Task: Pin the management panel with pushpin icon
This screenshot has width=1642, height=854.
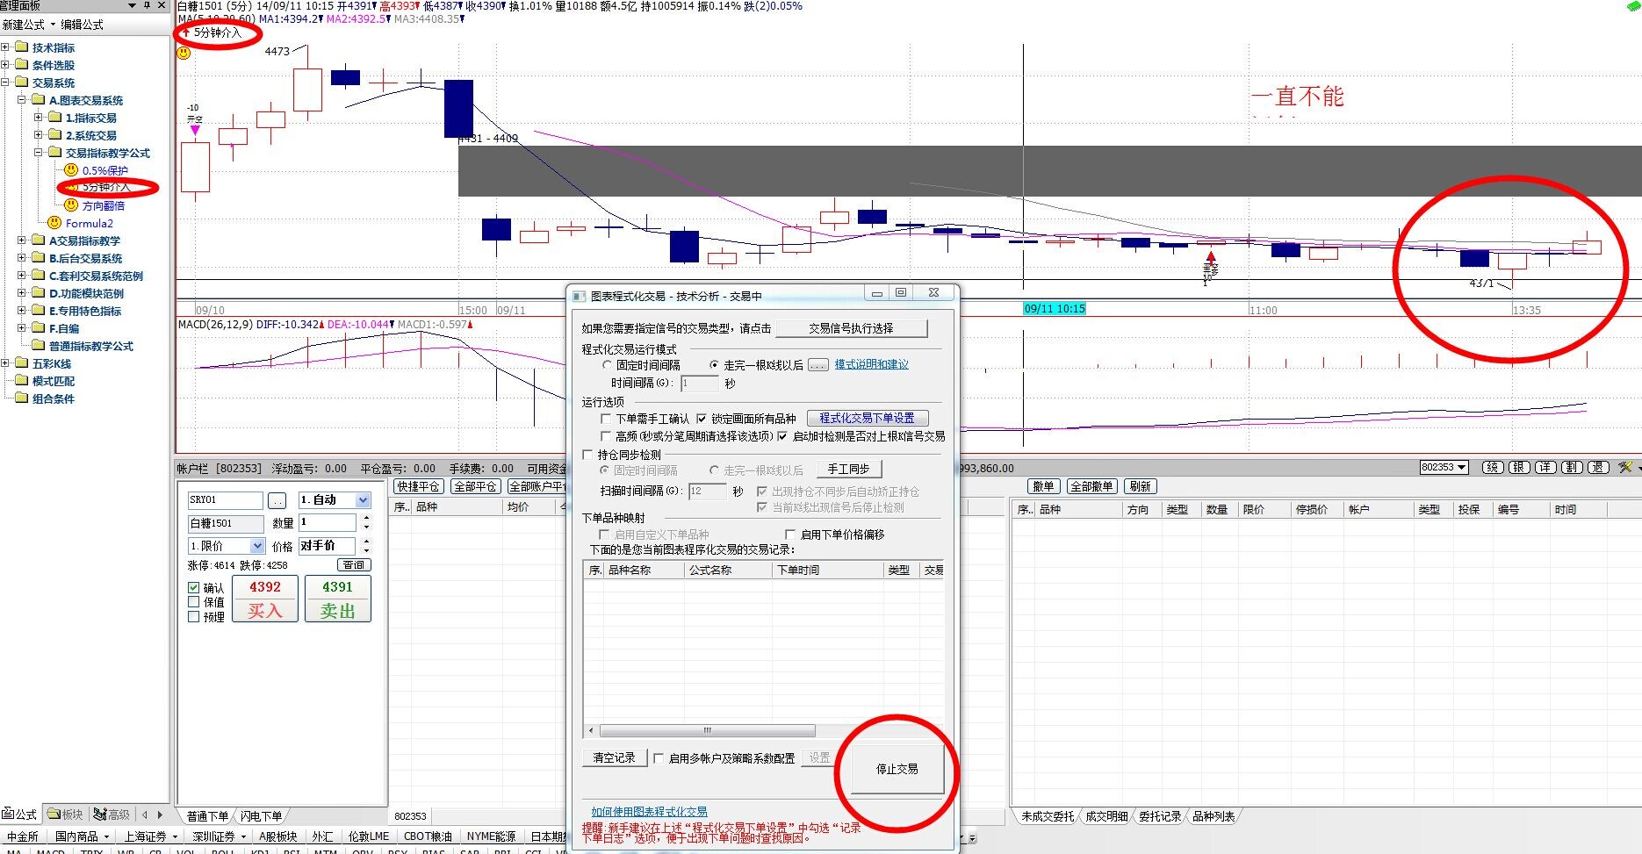Action: [x=147, y=5]
